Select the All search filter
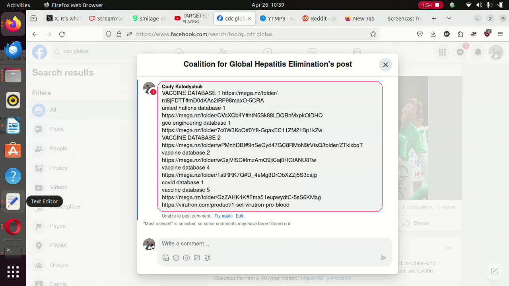This screenshot has width=509, height=286. click(x=82, y=110)
